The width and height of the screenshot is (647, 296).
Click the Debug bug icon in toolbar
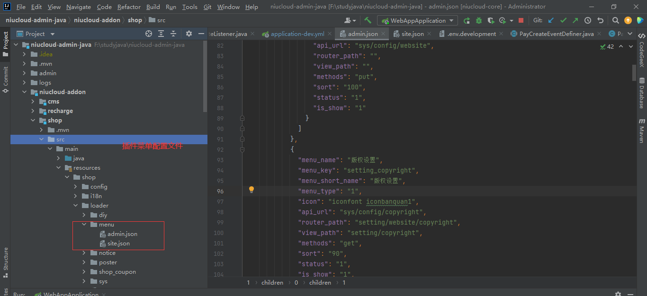point(479,20)
